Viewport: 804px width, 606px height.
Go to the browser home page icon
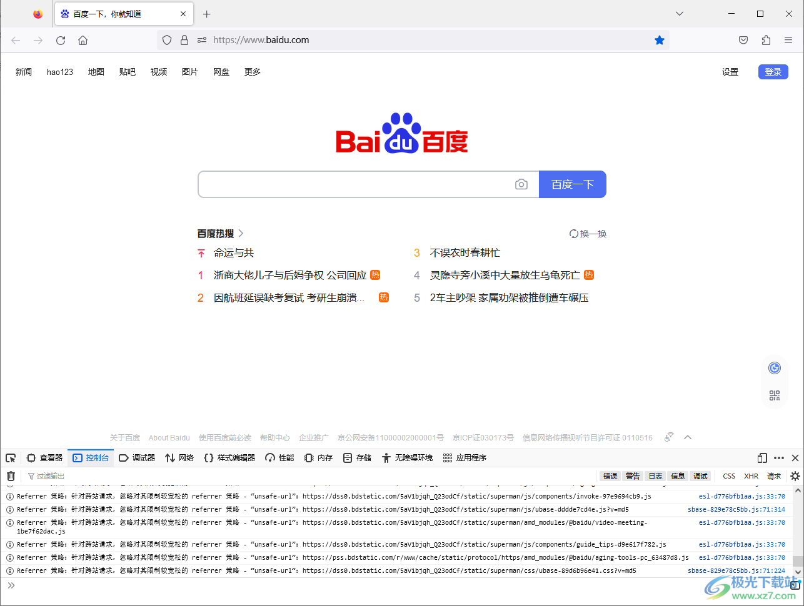coord(83,40)
